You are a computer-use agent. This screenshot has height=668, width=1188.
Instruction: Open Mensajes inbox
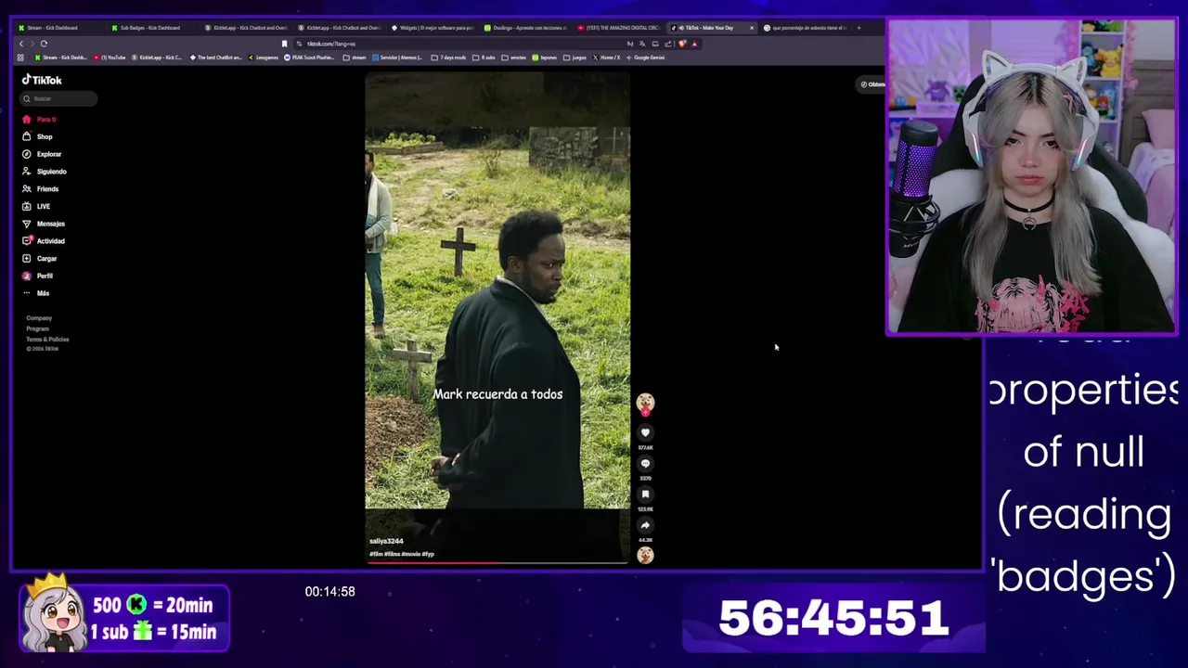tap(45, 224)
